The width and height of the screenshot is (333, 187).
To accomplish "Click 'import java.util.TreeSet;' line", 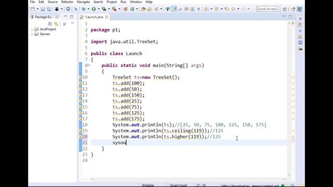I will pos(124,42).
